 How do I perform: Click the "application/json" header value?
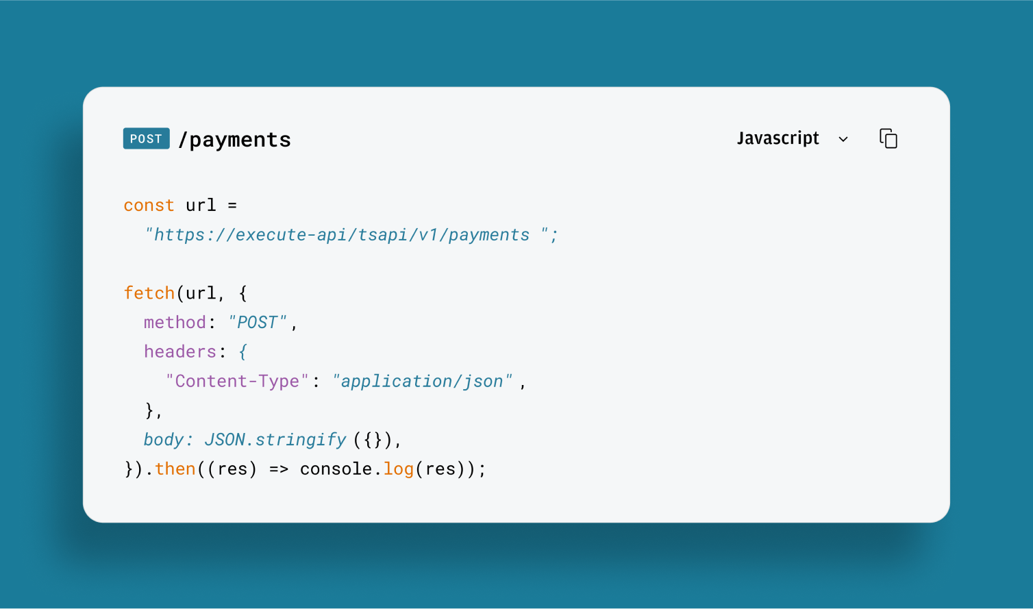tap(422, 381)
